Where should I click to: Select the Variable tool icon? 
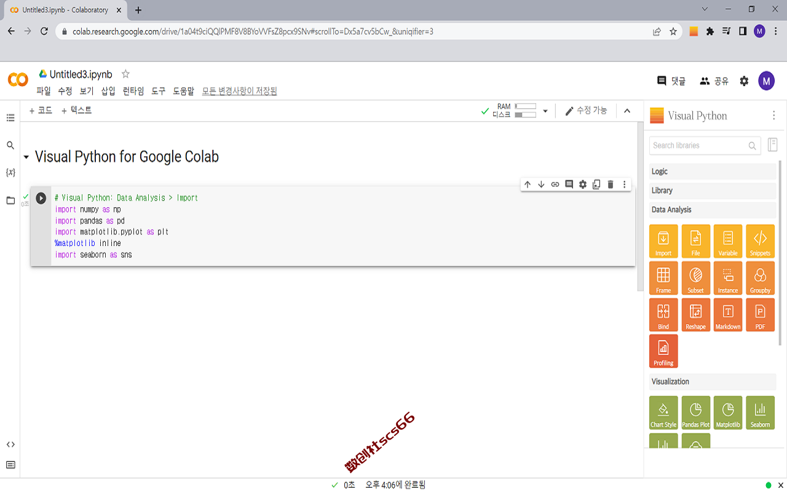728,241
